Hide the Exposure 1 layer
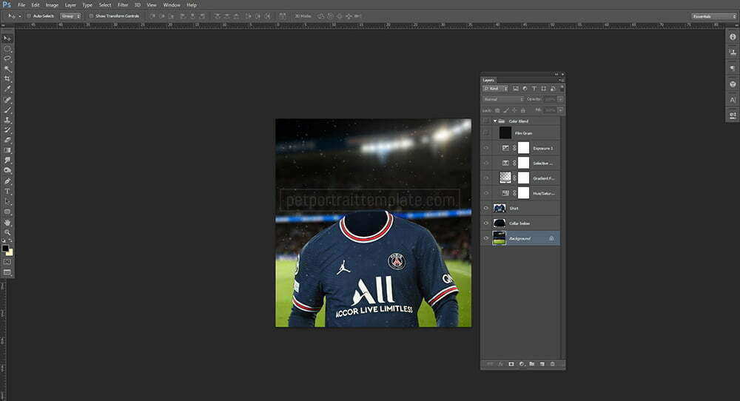The height and width of the screenshot is (401, 740). pos(486,148)
